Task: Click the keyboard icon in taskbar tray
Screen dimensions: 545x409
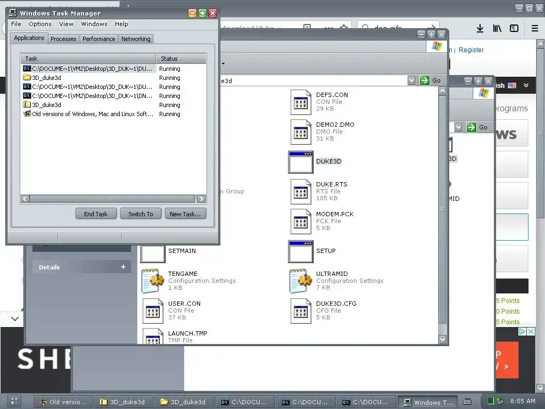Action: (467, 402)
